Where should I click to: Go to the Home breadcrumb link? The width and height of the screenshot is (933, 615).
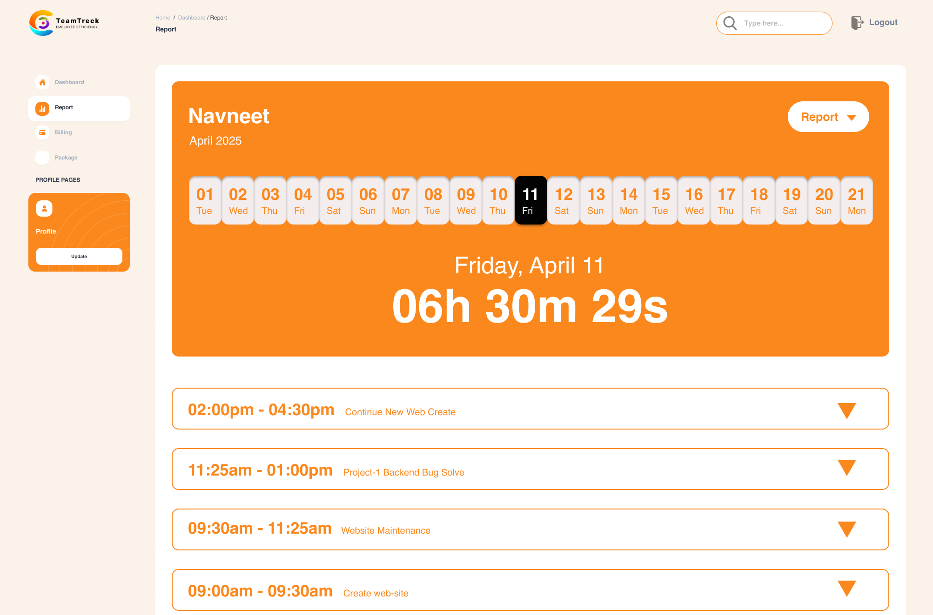pyautogui.click(x=163, y=18)
